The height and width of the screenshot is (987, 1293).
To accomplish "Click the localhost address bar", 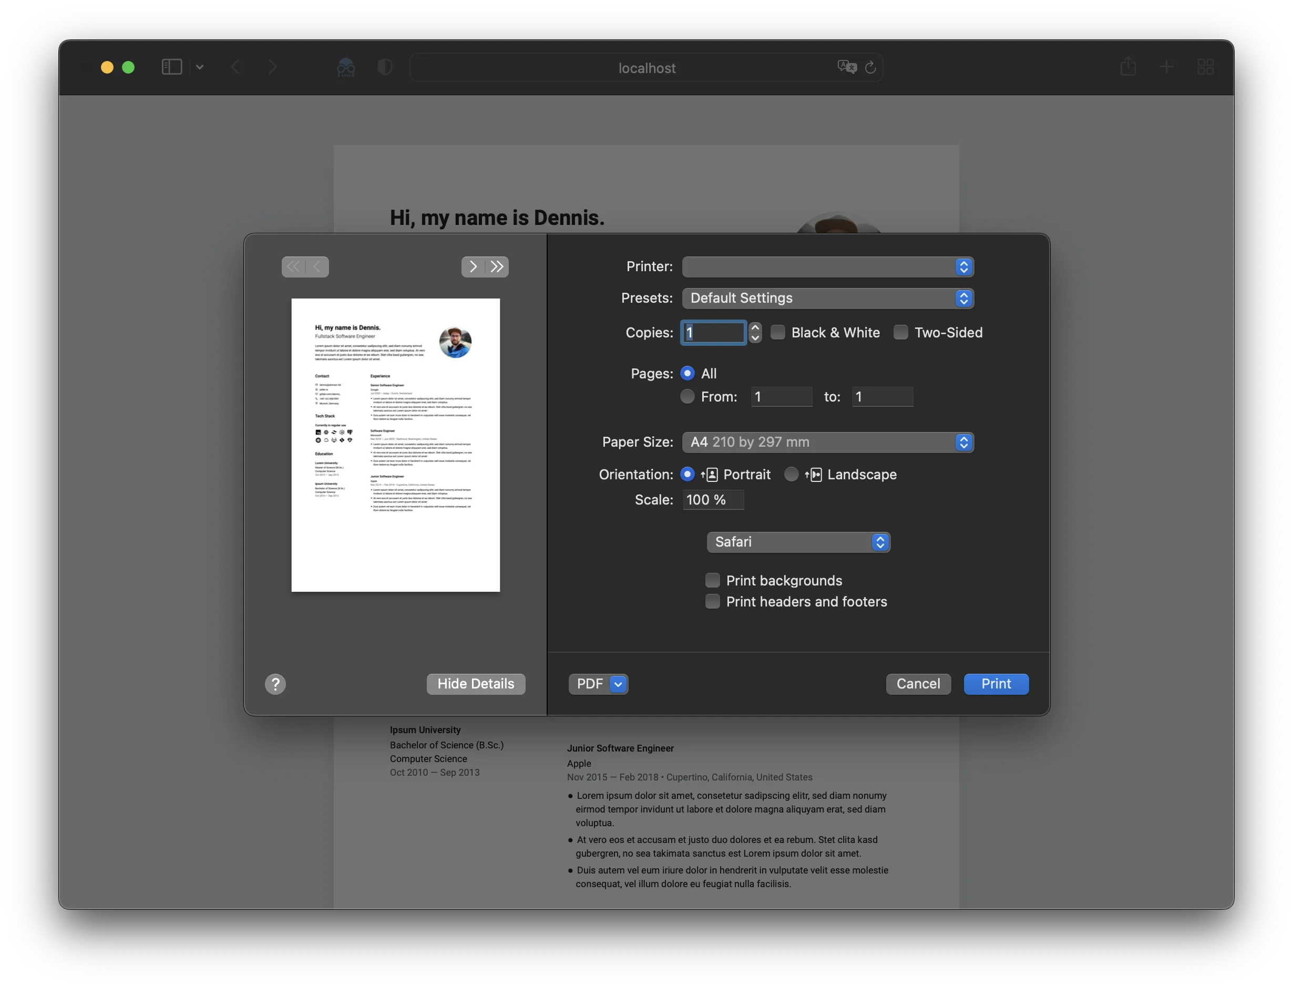I will click(x=646, y=68).
